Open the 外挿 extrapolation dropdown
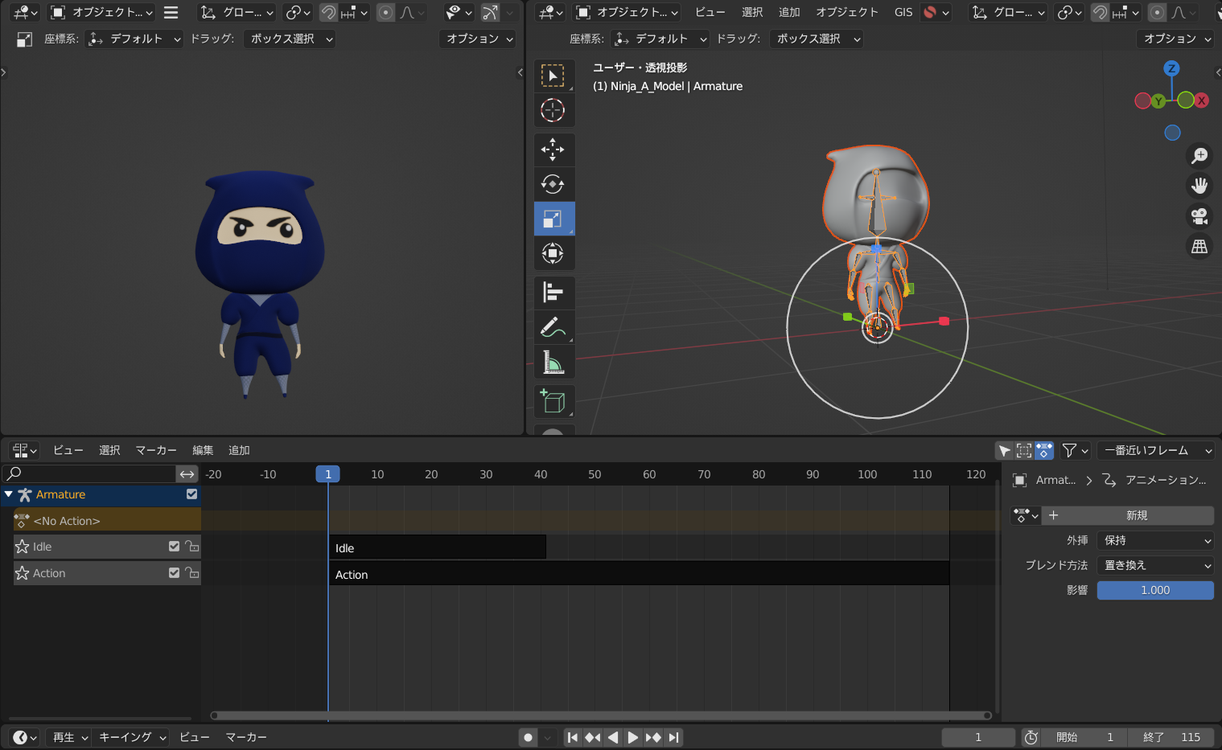The height and width of the screenshot is (750, 1222). [1154, 540]
